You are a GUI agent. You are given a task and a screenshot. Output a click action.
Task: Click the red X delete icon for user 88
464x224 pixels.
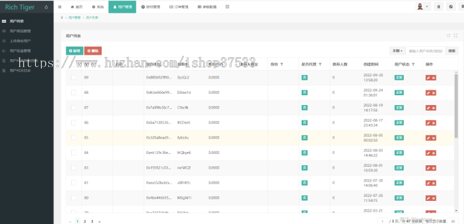[434, 93]
